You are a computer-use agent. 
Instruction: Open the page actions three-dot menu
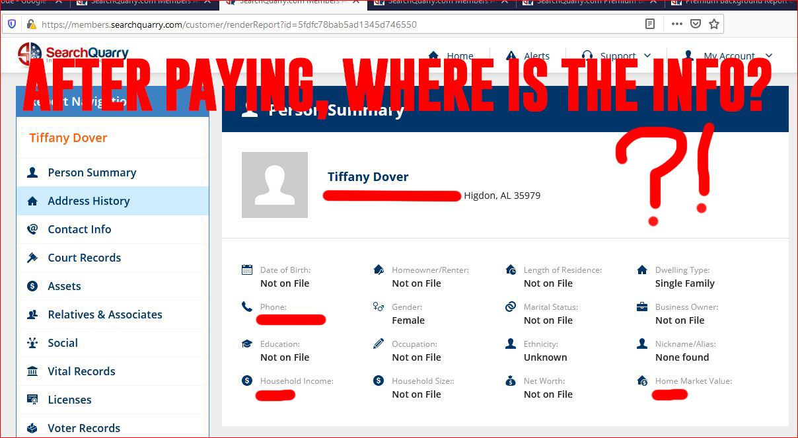coord(676,24)
